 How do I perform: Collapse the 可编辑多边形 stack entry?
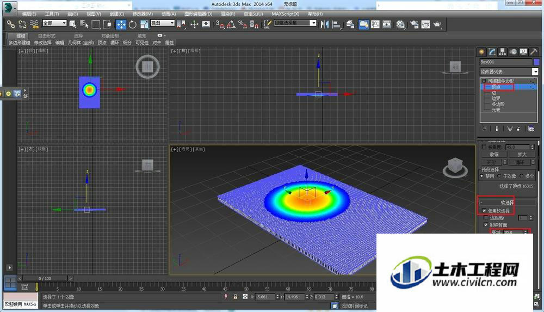(484, 81)
